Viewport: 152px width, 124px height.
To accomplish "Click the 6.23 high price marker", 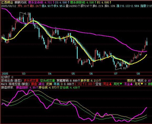I will 27,14.
